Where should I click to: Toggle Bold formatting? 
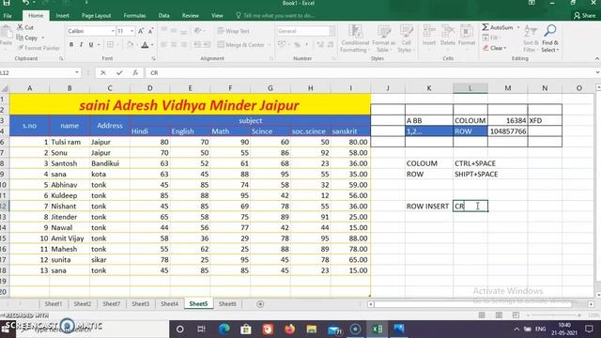click(x=71, y=45)
